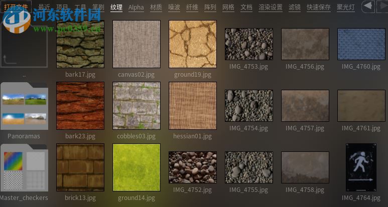Viewport: 388px width, 207px height.
Task: Open the 快速保存 tab
Action: click(x=319, y=8)
